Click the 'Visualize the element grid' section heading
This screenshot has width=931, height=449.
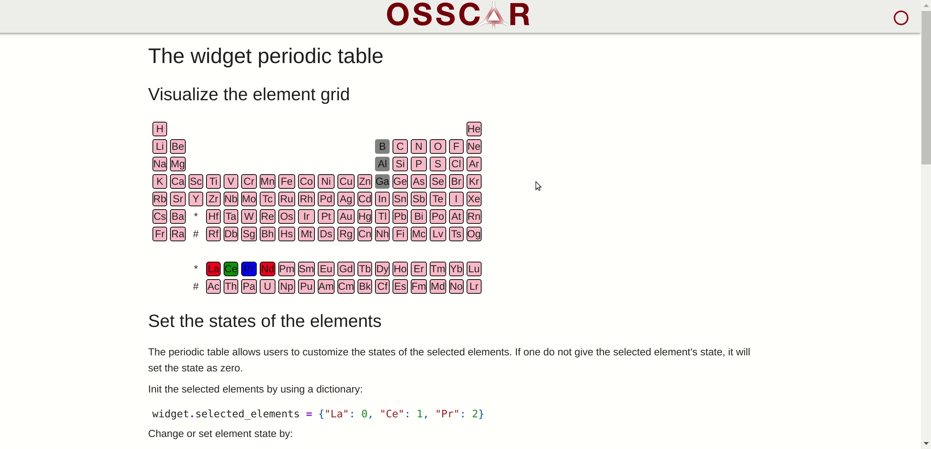249,94
